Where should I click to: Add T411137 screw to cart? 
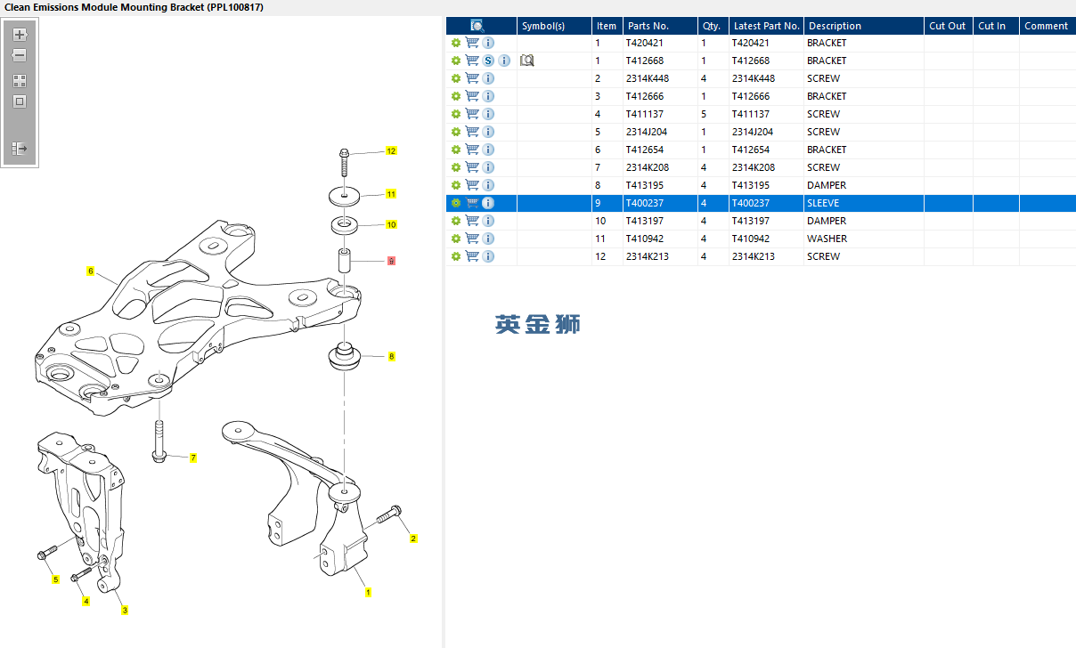coord(472,114)
